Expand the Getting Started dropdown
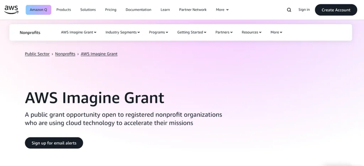The width and height of the screenshot is (364, 166). pyautogui.click(x=192, y=32)
